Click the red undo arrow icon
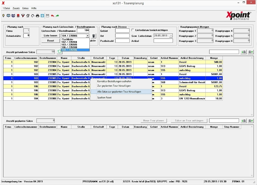Image resolution: width=257 pixels, height=185 pixels. [x=53, y=16]
